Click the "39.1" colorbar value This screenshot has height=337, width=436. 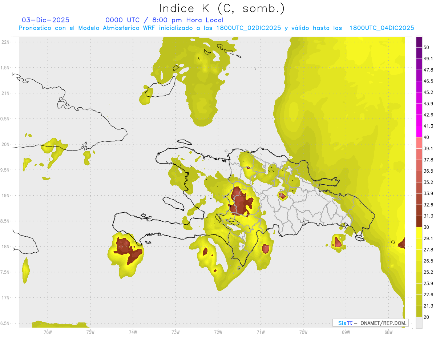click(428, 149)
